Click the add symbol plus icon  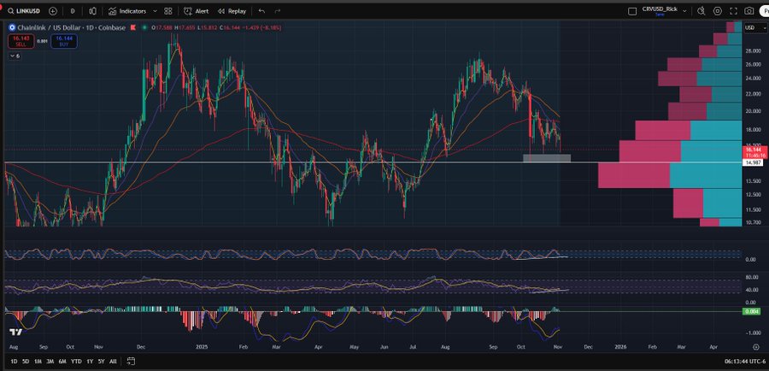pyautogui.click(x=53, y=11)
